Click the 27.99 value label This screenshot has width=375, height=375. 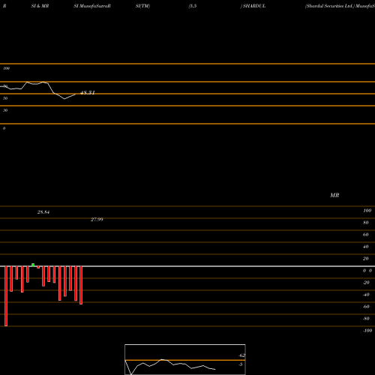tap(97, 220)
